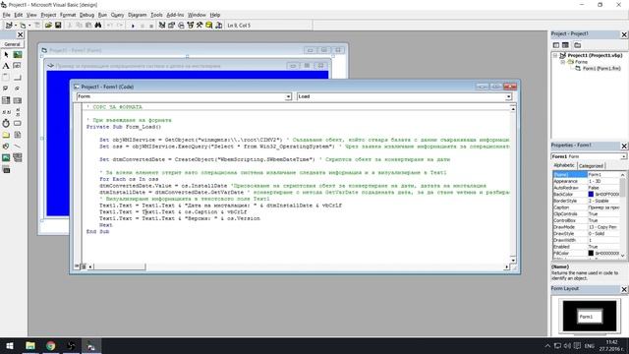Click the Add Form toolbar icon
The width and height of the screenshot is (629, 354).
[x=23, y=26]
